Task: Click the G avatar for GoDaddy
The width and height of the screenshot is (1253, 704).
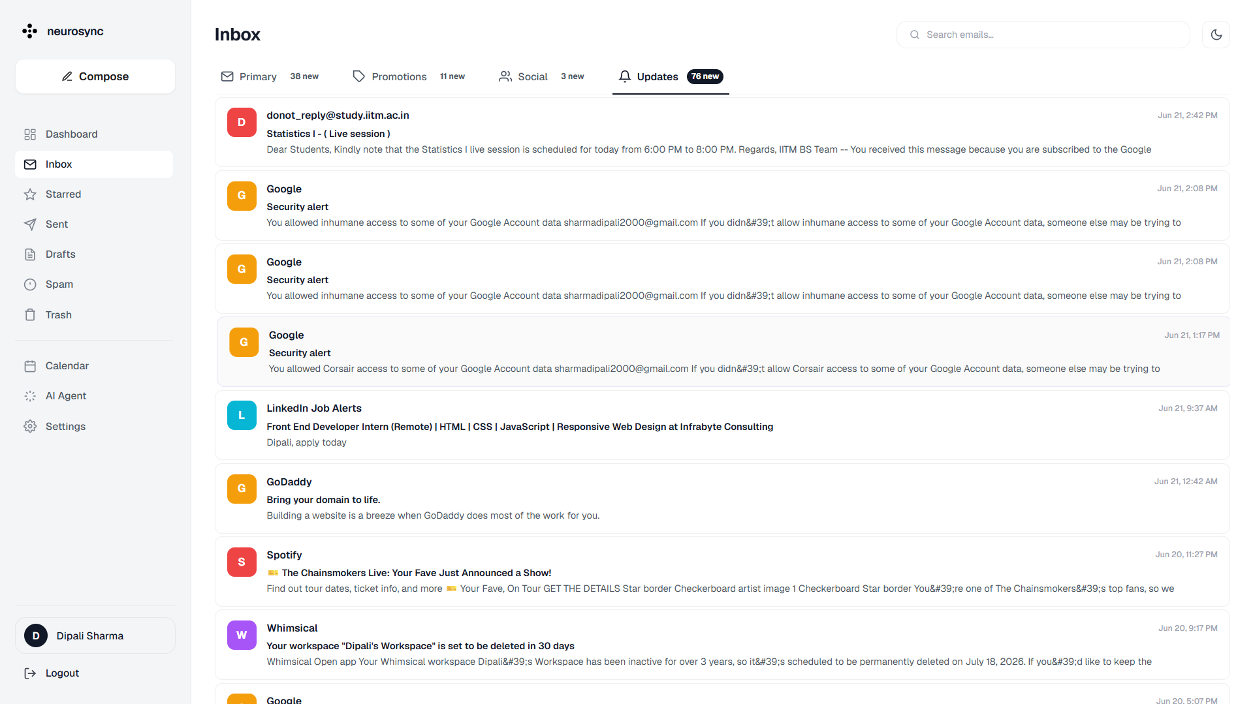Action: (242, 489)
